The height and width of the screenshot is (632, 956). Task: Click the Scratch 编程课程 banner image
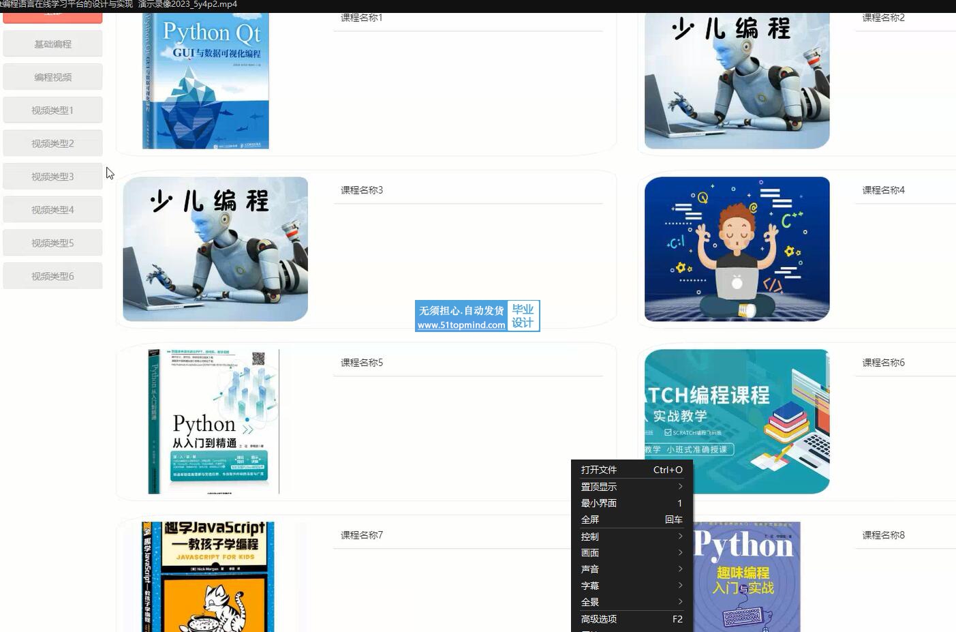point(737,421)
